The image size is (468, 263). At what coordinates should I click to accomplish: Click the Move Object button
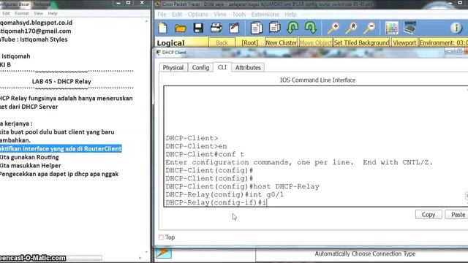[315, 43]
